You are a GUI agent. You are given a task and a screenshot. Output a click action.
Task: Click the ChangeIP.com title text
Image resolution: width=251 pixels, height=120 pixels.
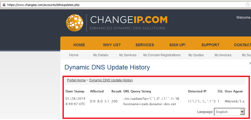click(x=129, y=20)
